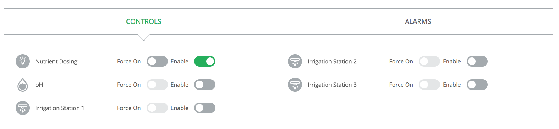Image resolution: width=559 pixels, height=129 pixels.
Task: Click the Irrigation Station 1 label text
Action: click(x=60, y=108)
